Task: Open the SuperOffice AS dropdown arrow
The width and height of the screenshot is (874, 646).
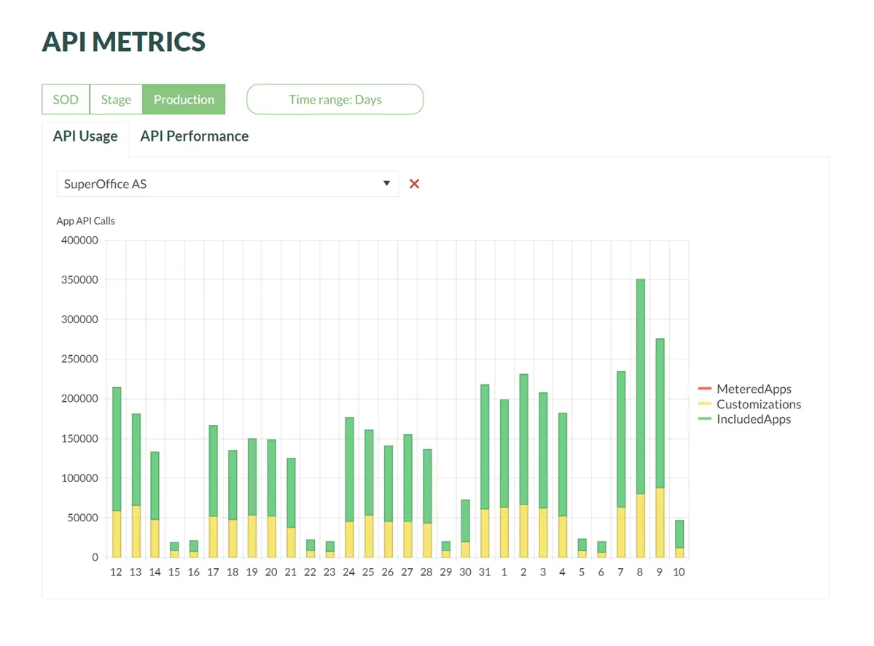Action: click(387, 184)
